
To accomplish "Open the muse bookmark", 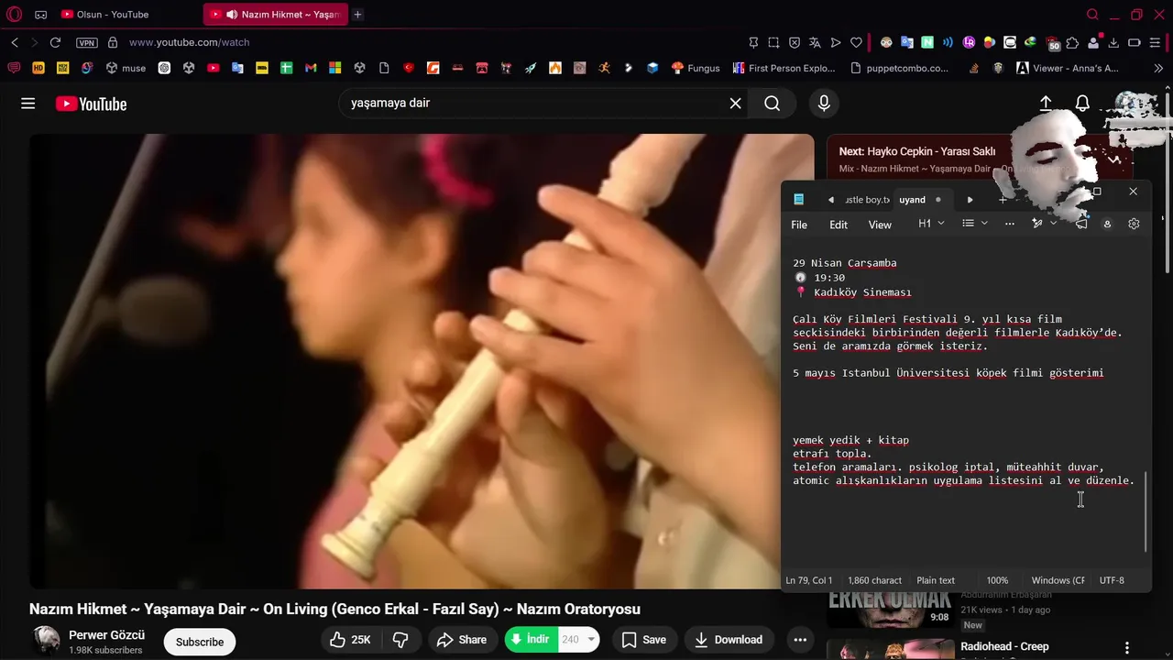I will 126,68.
